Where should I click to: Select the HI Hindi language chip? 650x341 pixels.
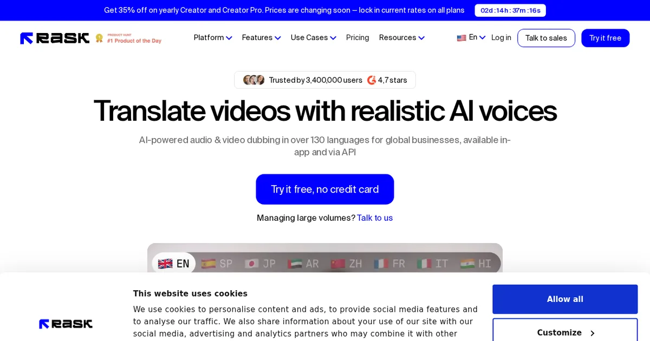pos(476,264)
